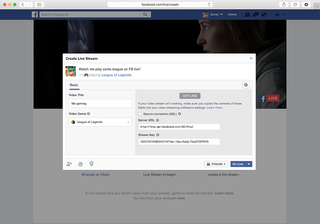Close the Create Live Stream dialog

tap(251, 58)
